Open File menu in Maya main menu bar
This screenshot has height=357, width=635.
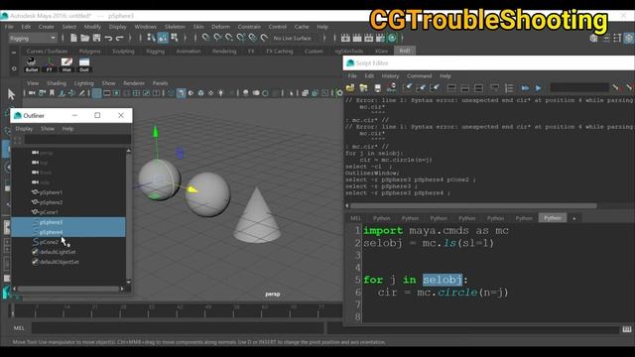coord(9,27)
